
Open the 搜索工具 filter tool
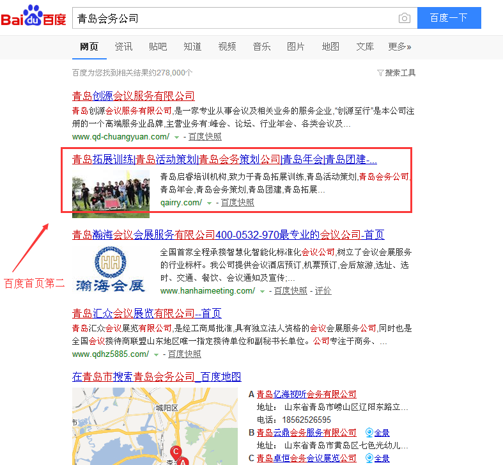[x=396, y=73]
